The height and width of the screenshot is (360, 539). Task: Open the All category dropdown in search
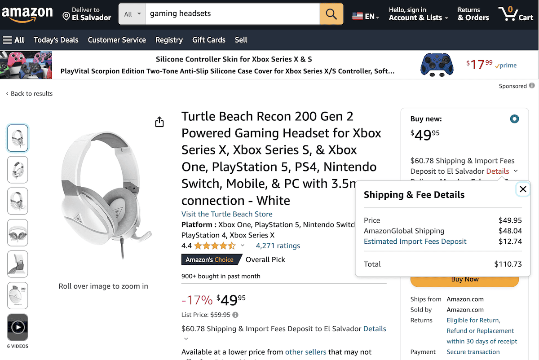[x=132, y=14]
